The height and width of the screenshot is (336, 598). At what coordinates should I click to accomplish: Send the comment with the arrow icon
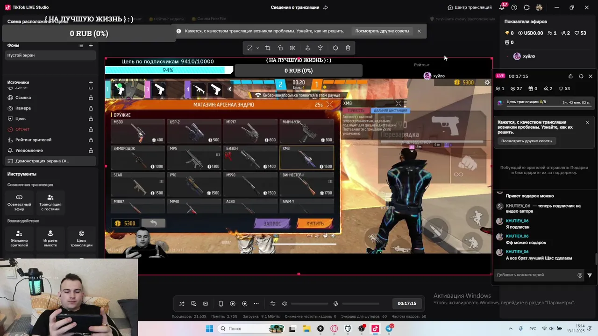[590, 275]
